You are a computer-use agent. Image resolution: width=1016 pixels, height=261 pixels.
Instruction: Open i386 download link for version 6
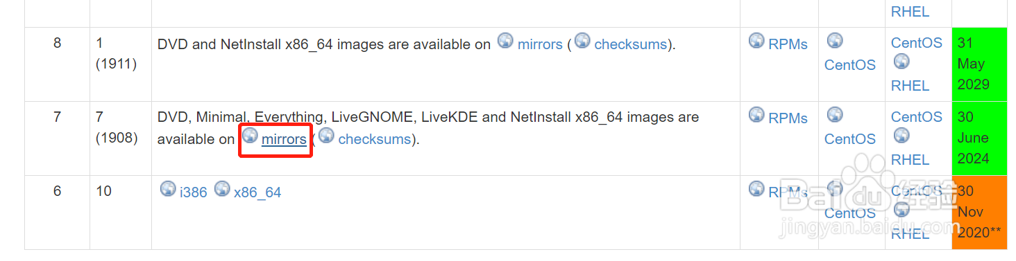[194, 192]
